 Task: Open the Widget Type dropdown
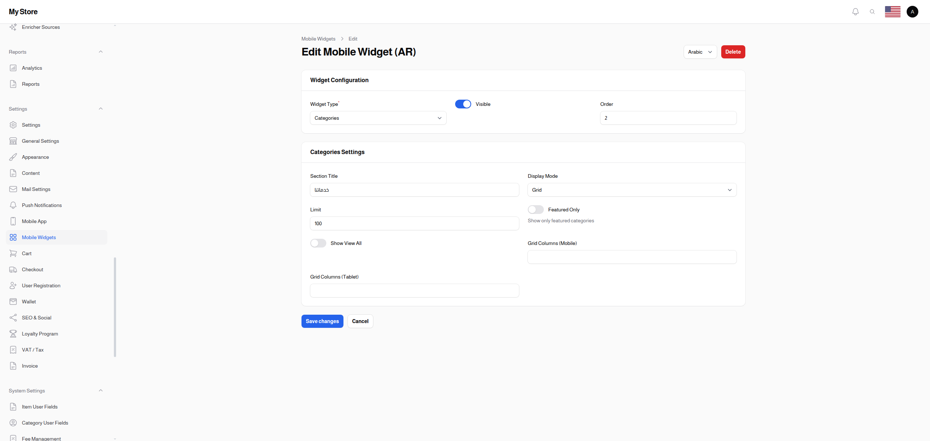(x=378, y=118)
